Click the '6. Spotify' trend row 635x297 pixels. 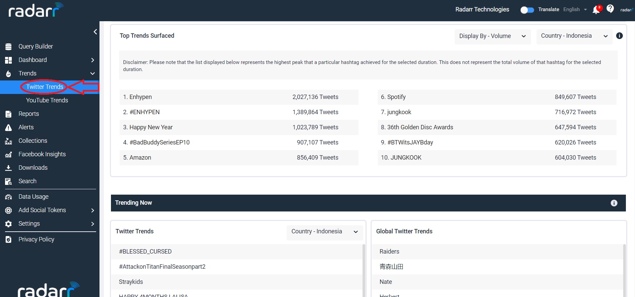coord(497,97)
